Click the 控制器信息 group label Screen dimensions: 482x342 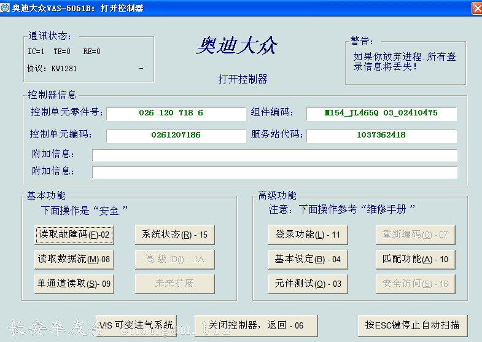click(x=52, y=95)
